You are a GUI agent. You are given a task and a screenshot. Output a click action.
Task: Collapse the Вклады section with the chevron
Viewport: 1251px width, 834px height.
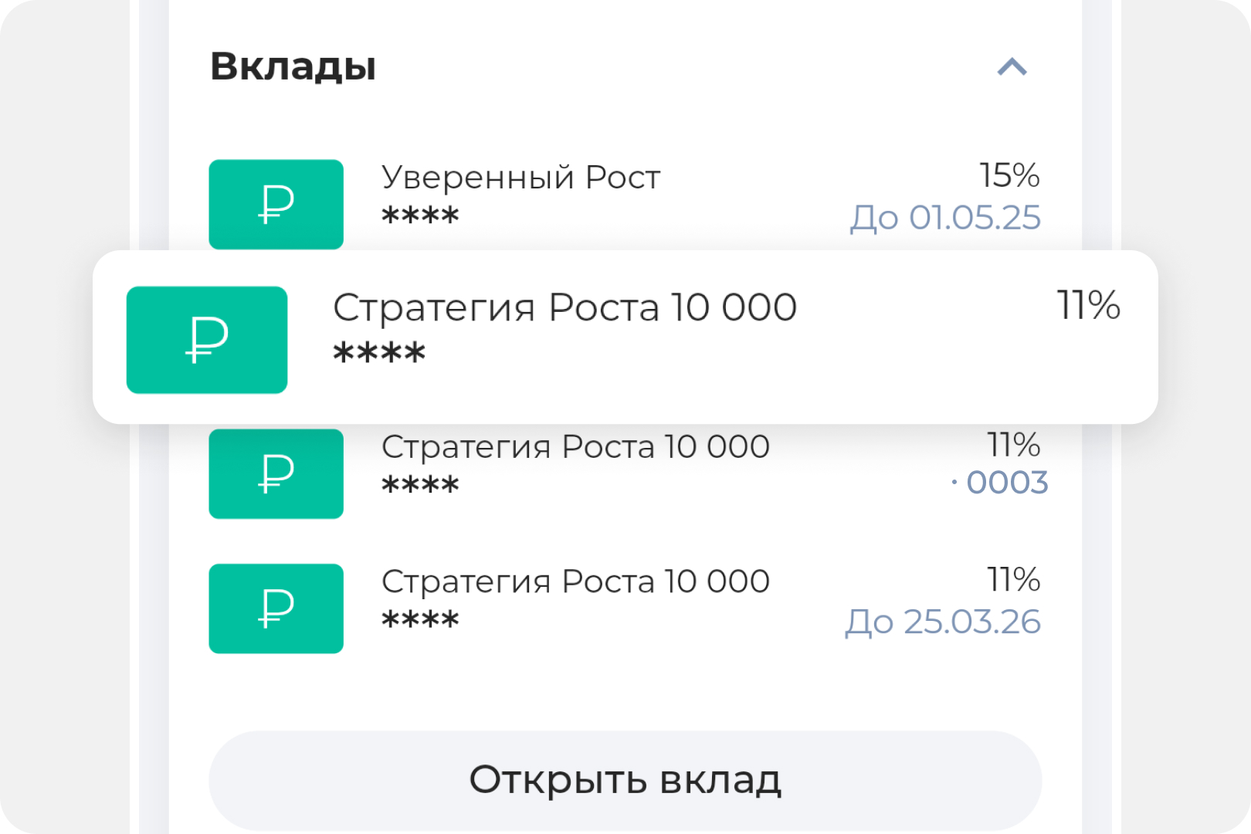click(x=1012, y=67)
